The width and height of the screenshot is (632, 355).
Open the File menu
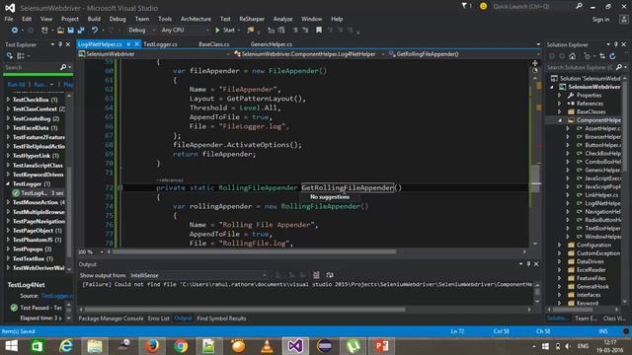point(9,19)
